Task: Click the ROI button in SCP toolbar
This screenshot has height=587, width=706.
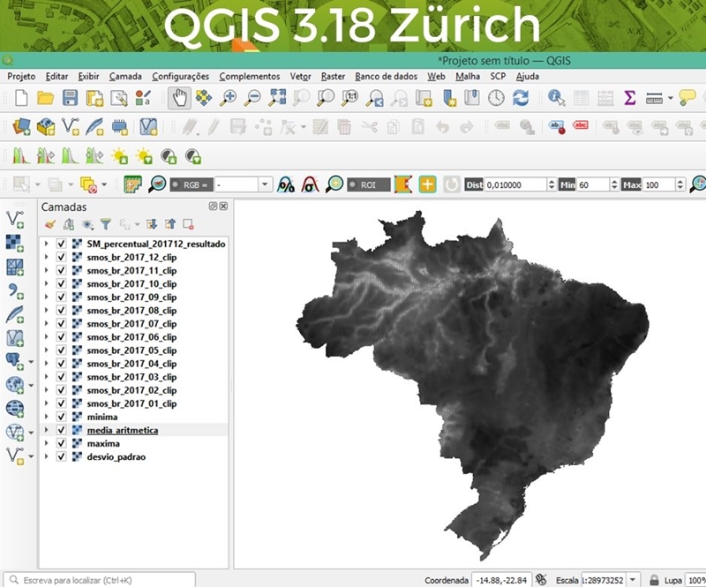Action: pyautogui.click(x=368, y=184)
